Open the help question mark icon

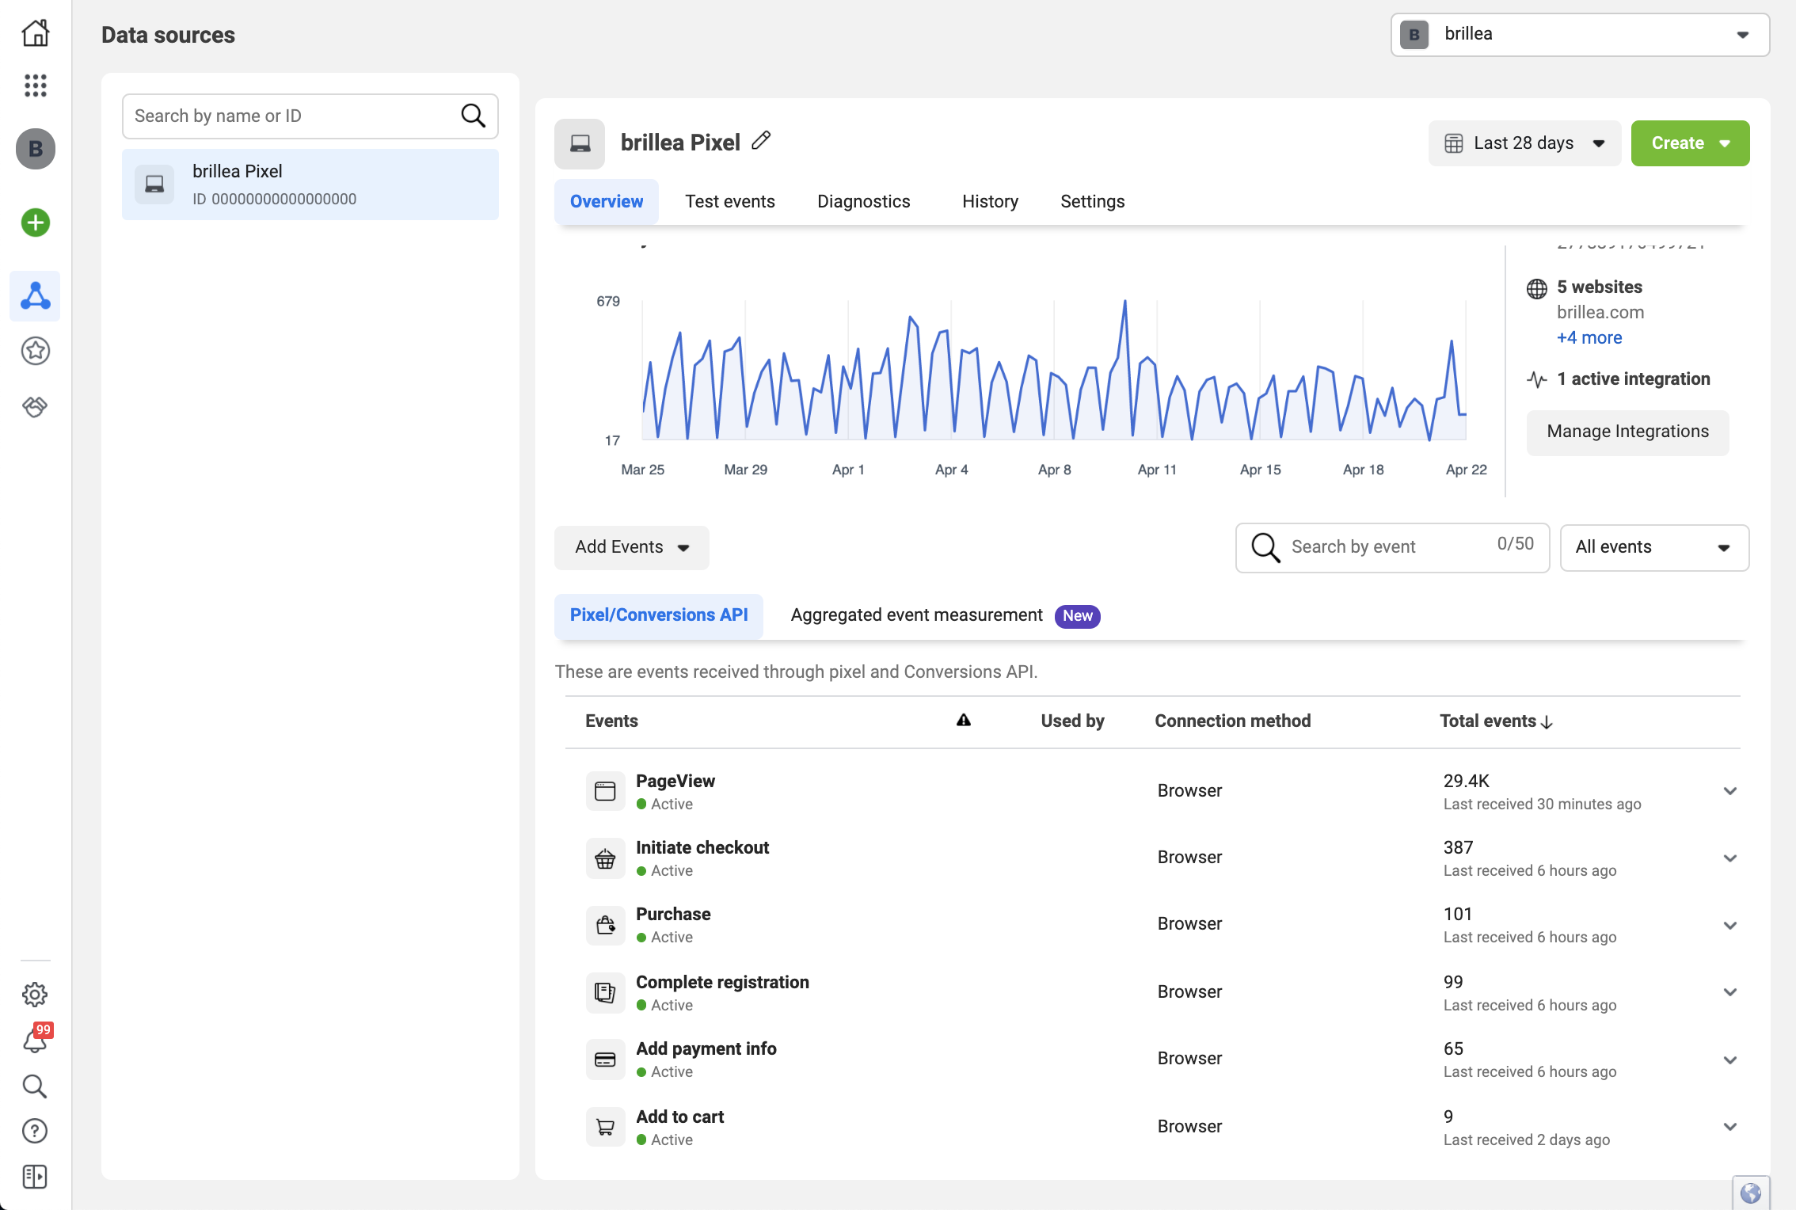(x=35, y=1131)
